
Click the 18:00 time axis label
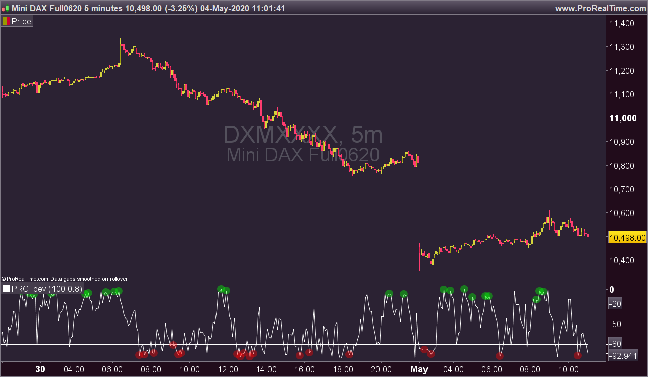pyautogui.click(x=343, y=369)
